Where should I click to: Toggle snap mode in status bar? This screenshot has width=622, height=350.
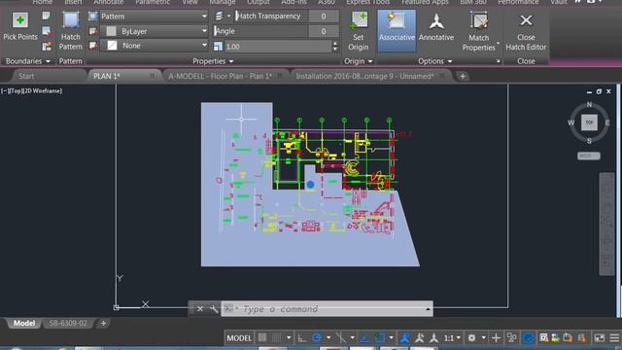pos(276,338)
